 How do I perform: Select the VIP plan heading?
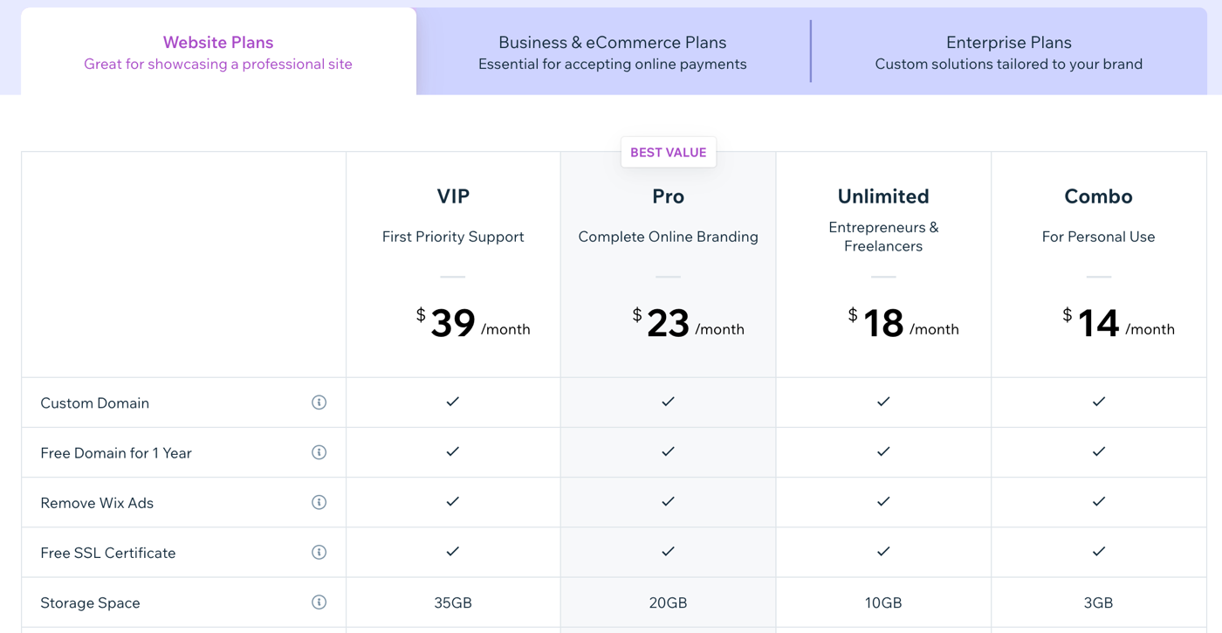(453, 196)
